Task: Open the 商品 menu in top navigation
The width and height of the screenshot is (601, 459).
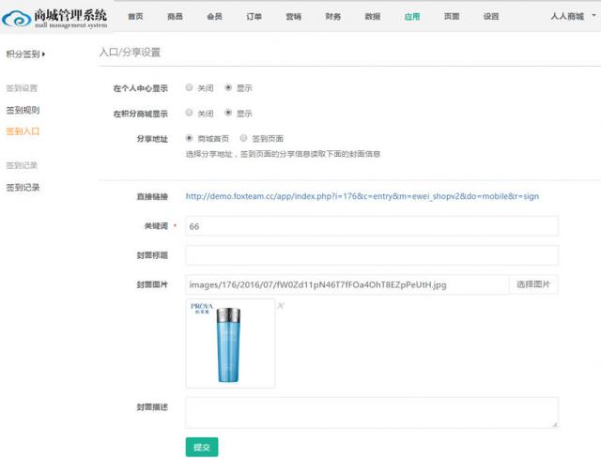Action: coord(175,17)
